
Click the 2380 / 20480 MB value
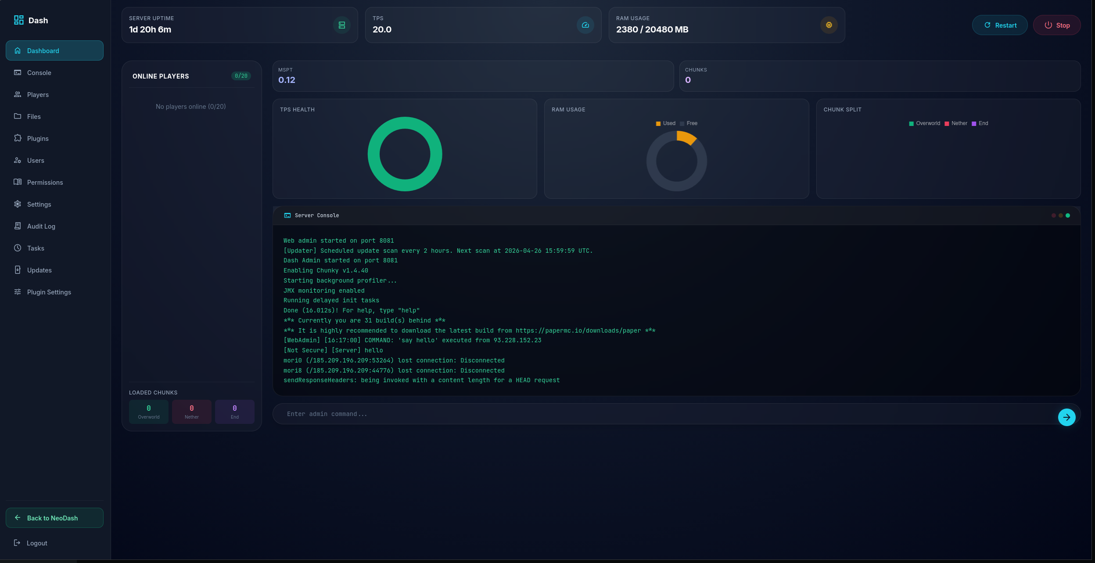[652, 29]
